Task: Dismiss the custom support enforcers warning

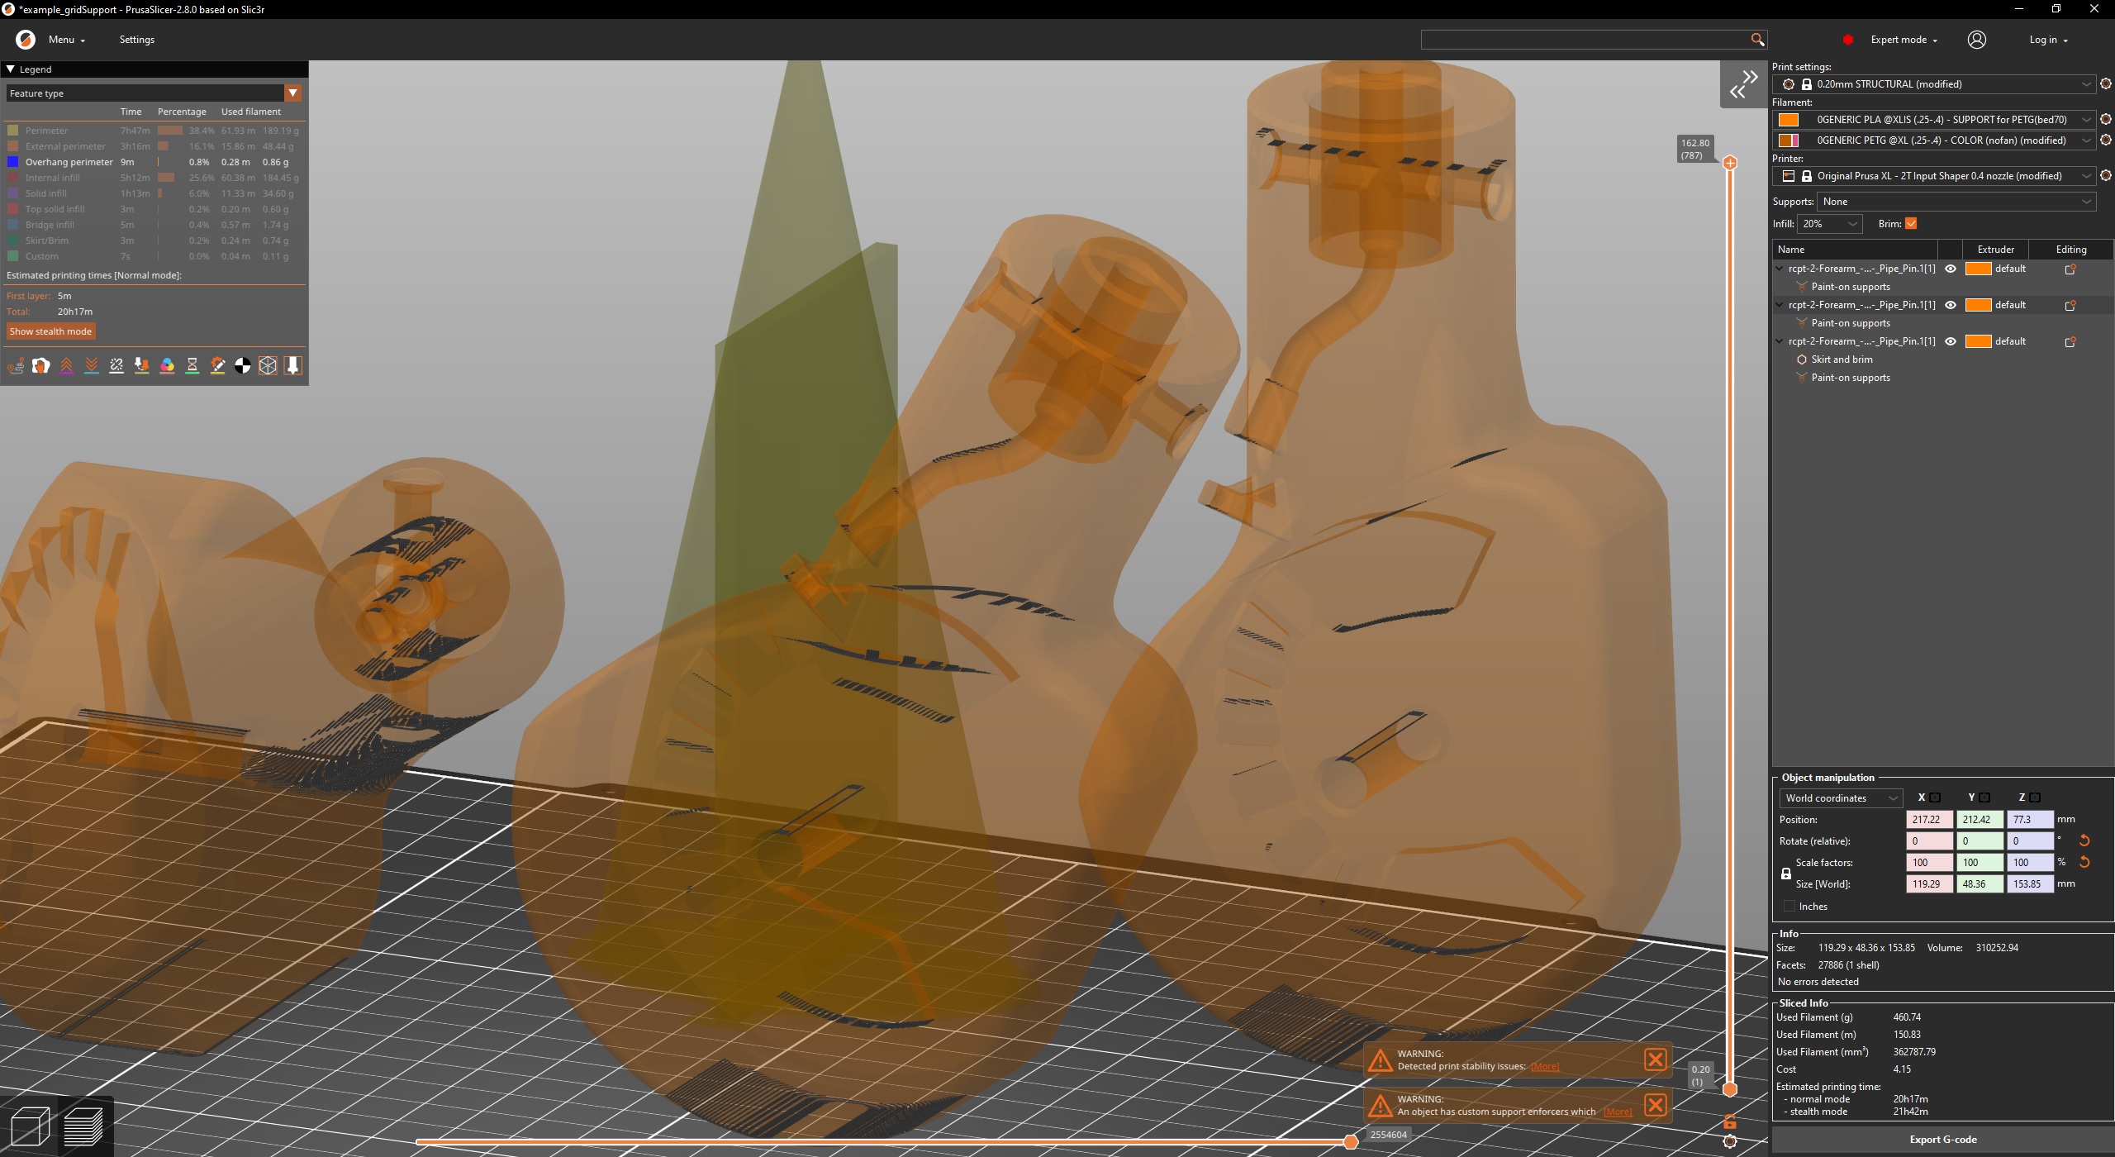Action: [1656, 1105]
